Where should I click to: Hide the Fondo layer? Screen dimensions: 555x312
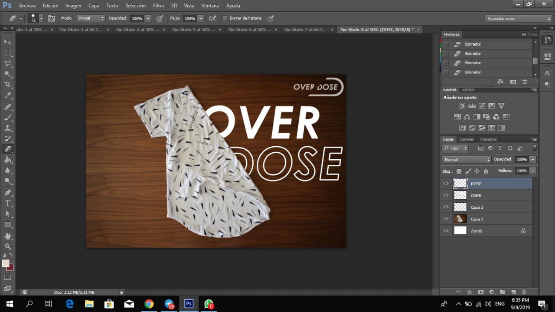tap(446, 230)
